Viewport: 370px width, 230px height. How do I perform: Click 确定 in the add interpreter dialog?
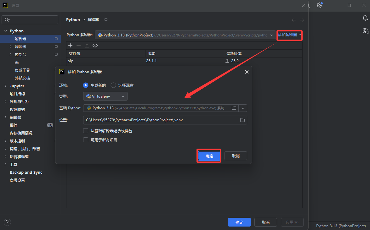[x=209, y=156]
